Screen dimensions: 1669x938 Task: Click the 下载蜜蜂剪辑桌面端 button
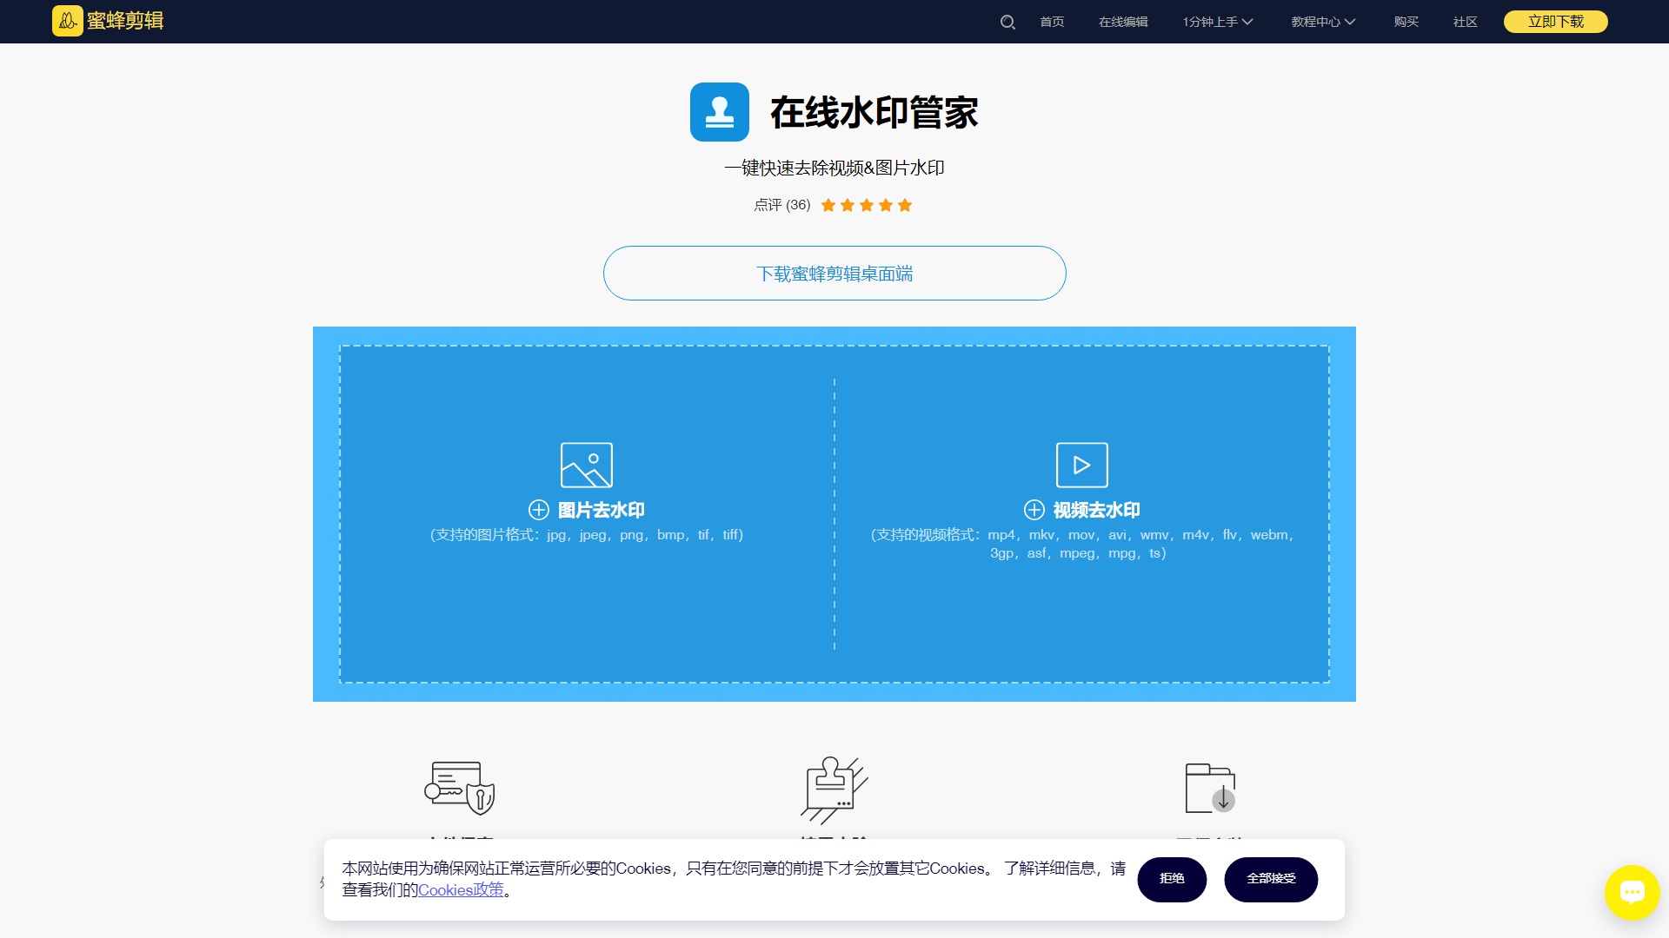834,273
